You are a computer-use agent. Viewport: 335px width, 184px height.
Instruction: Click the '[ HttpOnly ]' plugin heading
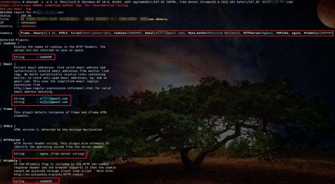(x=11, y=161)
